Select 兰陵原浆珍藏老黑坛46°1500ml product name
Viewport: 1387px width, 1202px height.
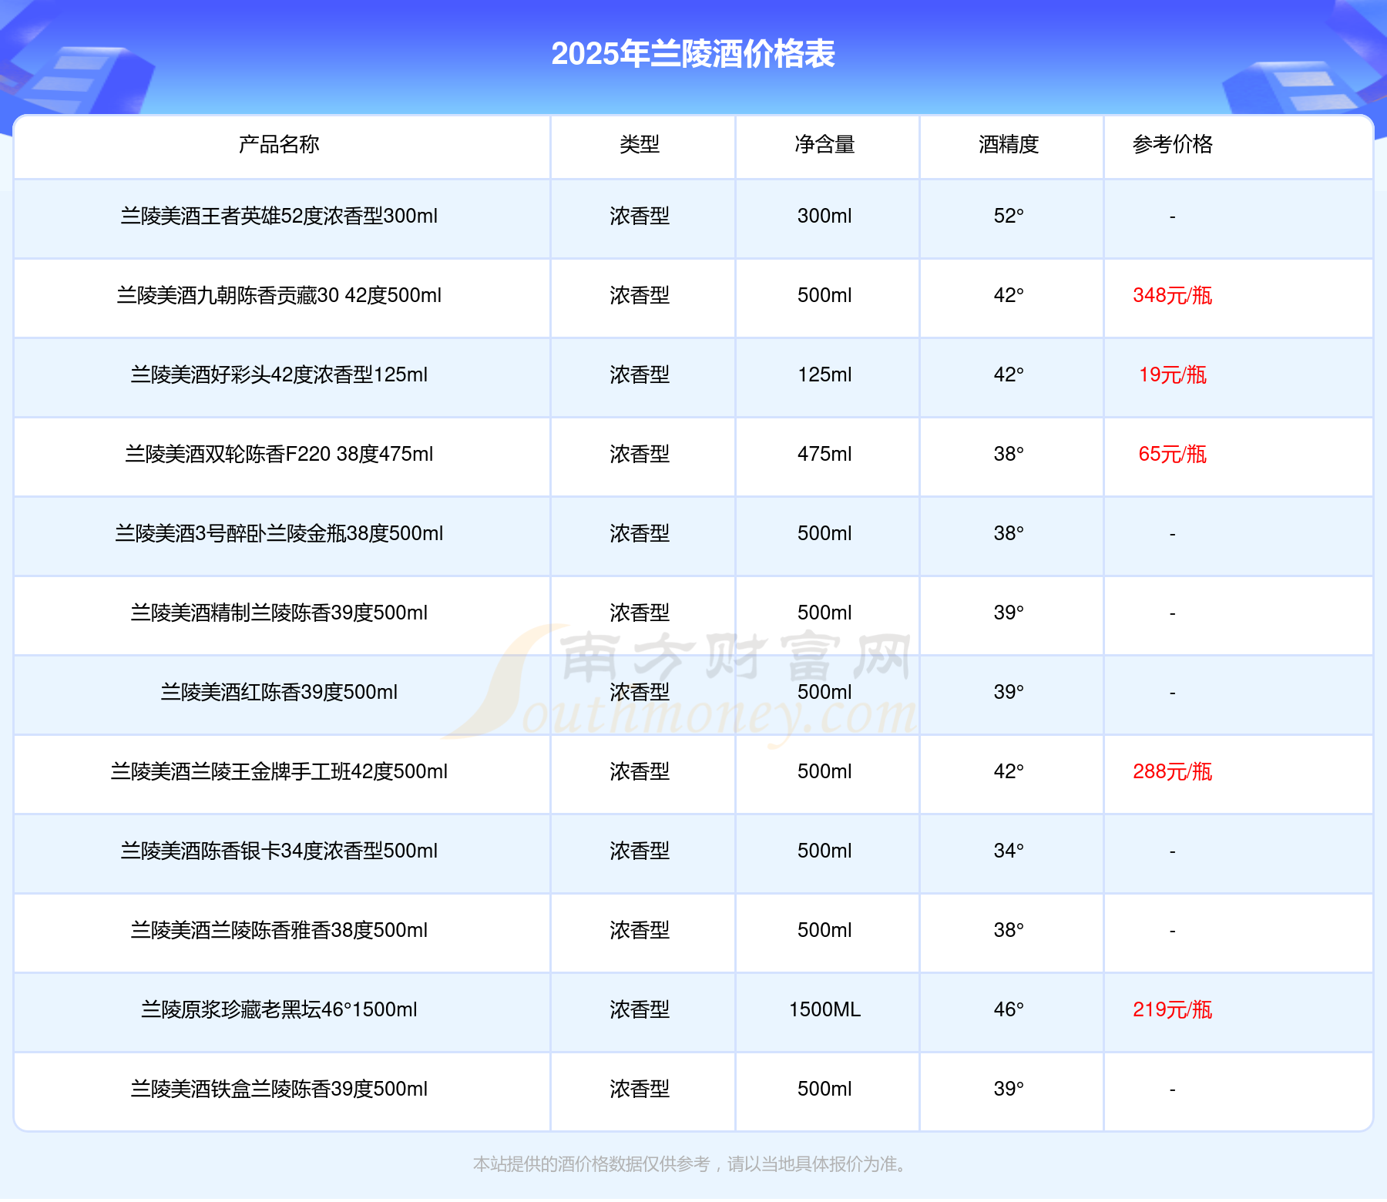click(x=279, y=1009)
